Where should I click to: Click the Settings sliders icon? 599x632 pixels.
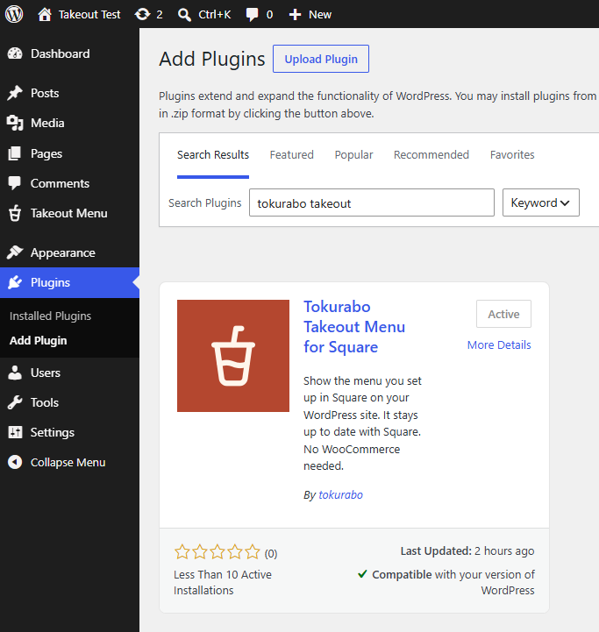(x=15, y=432)
